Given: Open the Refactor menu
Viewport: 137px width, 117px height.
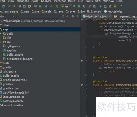Looking at the screenshot, I should tap(60, 1).
